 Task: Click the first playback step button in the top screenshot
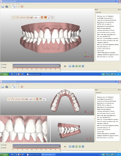[70, 66]
